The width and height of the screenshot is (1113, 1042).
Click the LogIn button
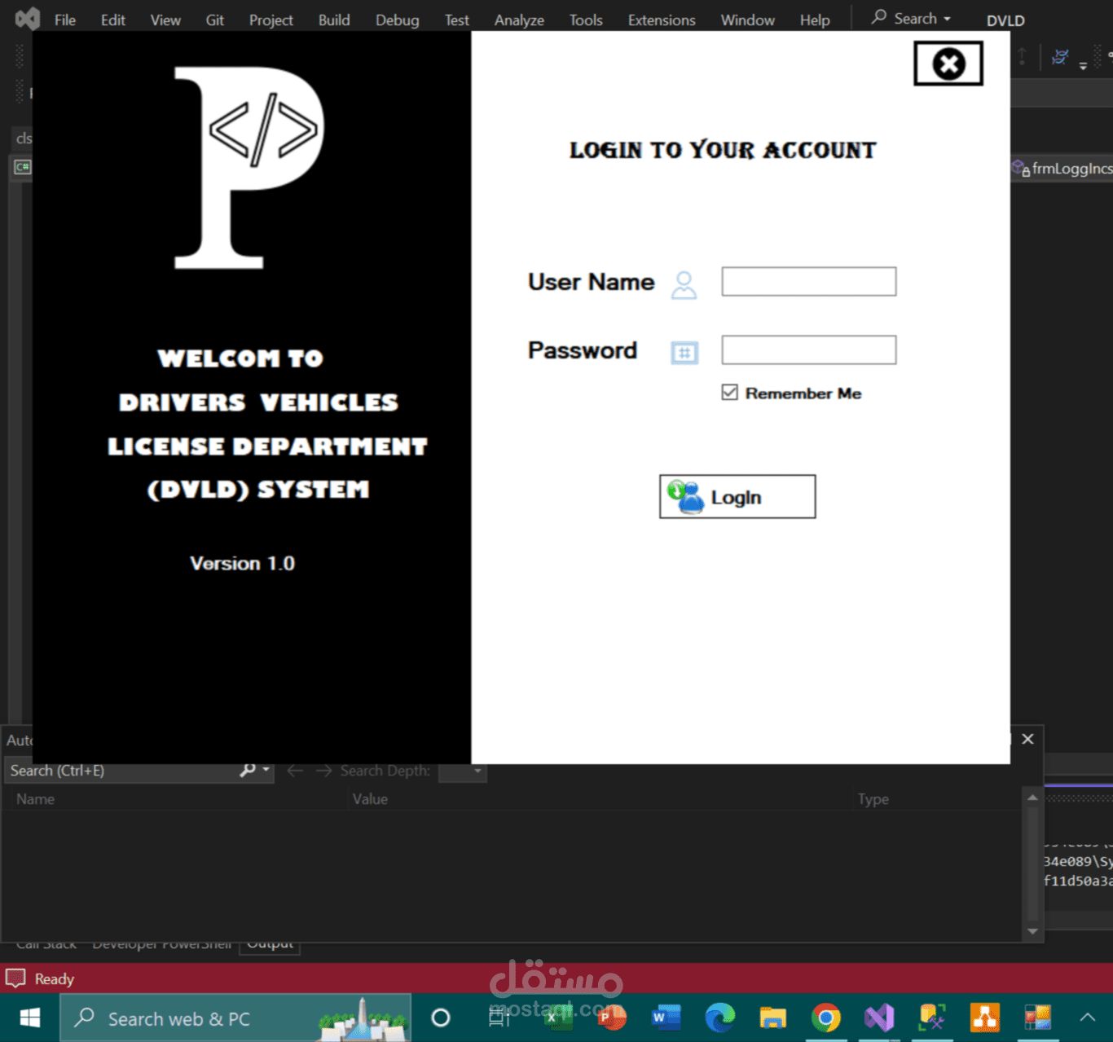737,497
